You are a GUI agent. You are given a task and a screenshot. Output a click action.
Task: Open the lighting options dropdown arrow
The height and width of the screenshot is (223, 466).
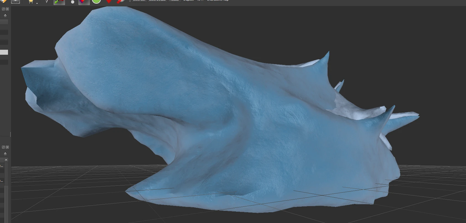click(37, 3)
